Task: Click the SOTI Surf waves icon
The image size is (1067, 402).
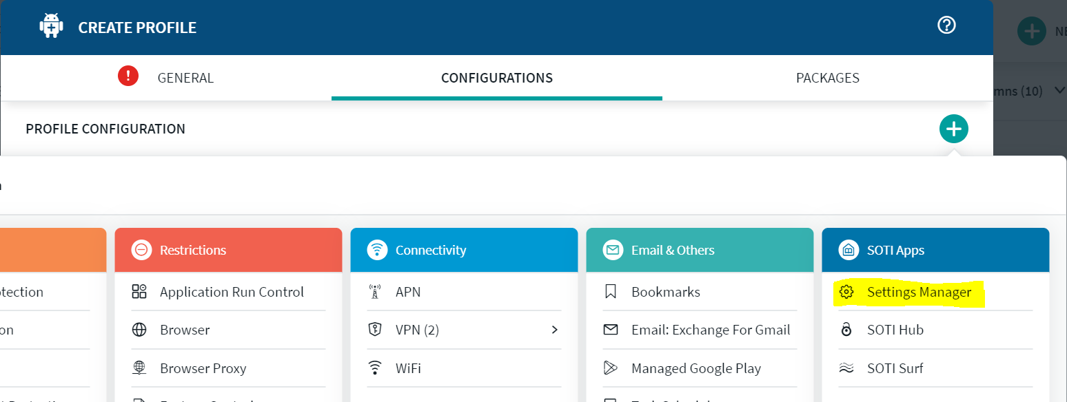Action: pyautogui.click(x=846, y=368)
